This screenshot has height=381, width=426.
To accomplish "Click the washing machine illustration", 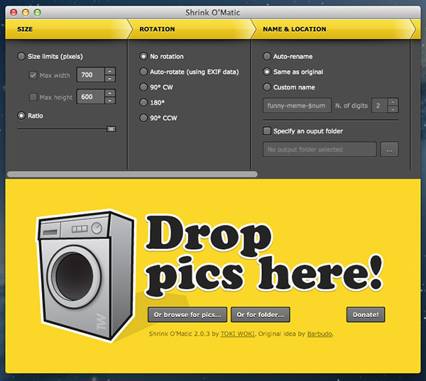I will [x=86, y=275].
